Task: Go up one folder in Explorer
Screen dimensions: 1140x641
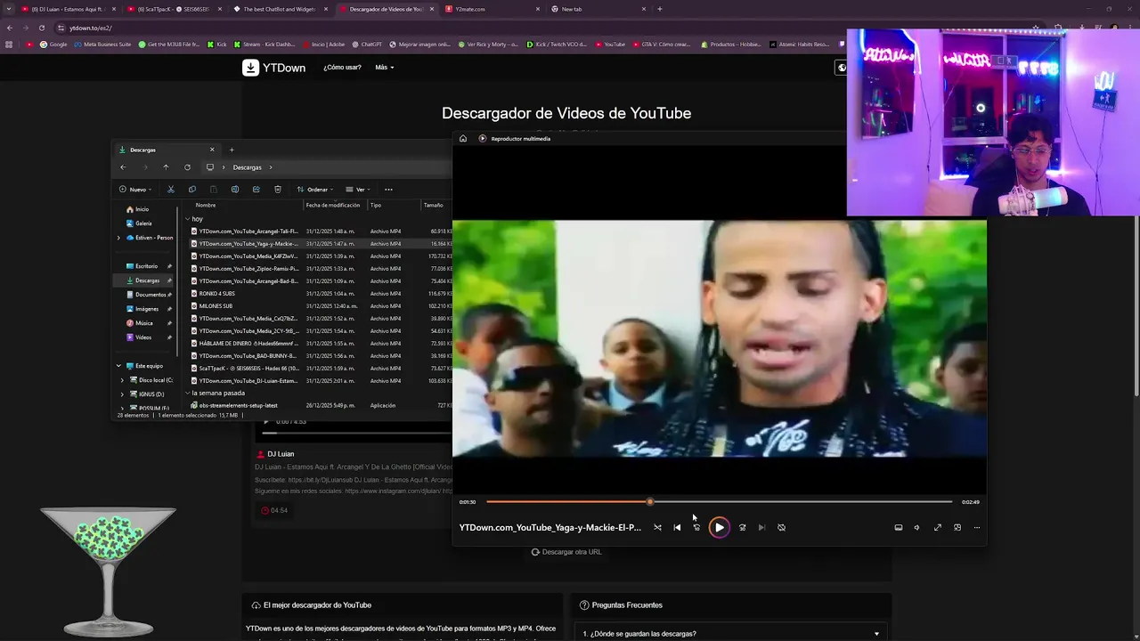Action: [166, 166]
